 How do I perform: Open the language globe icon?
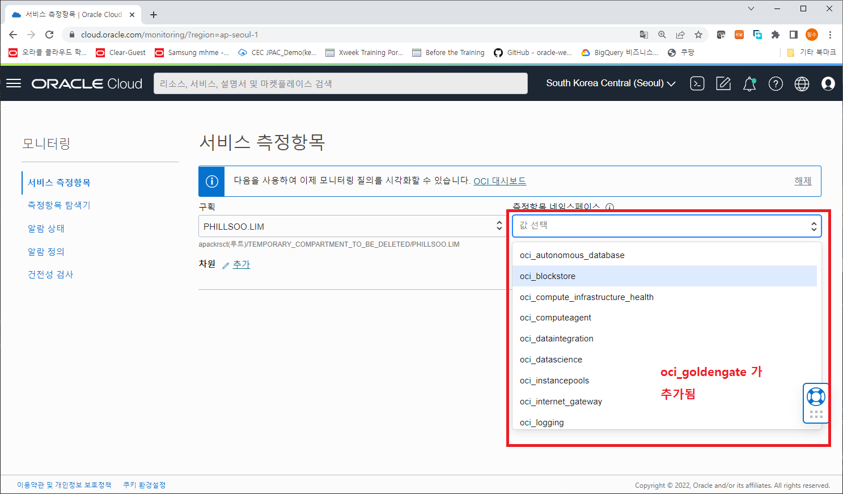tap(802, 84)
